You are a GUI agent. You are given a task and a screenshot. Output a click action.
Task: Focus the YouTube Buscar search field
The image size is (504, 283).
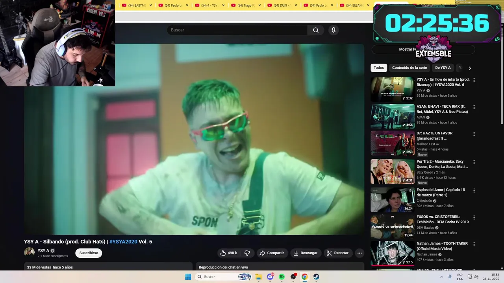click(237, 30)
